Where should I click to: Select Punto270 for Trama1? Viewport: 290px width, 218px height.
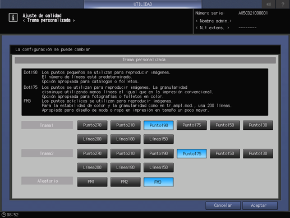pos(93,125)
